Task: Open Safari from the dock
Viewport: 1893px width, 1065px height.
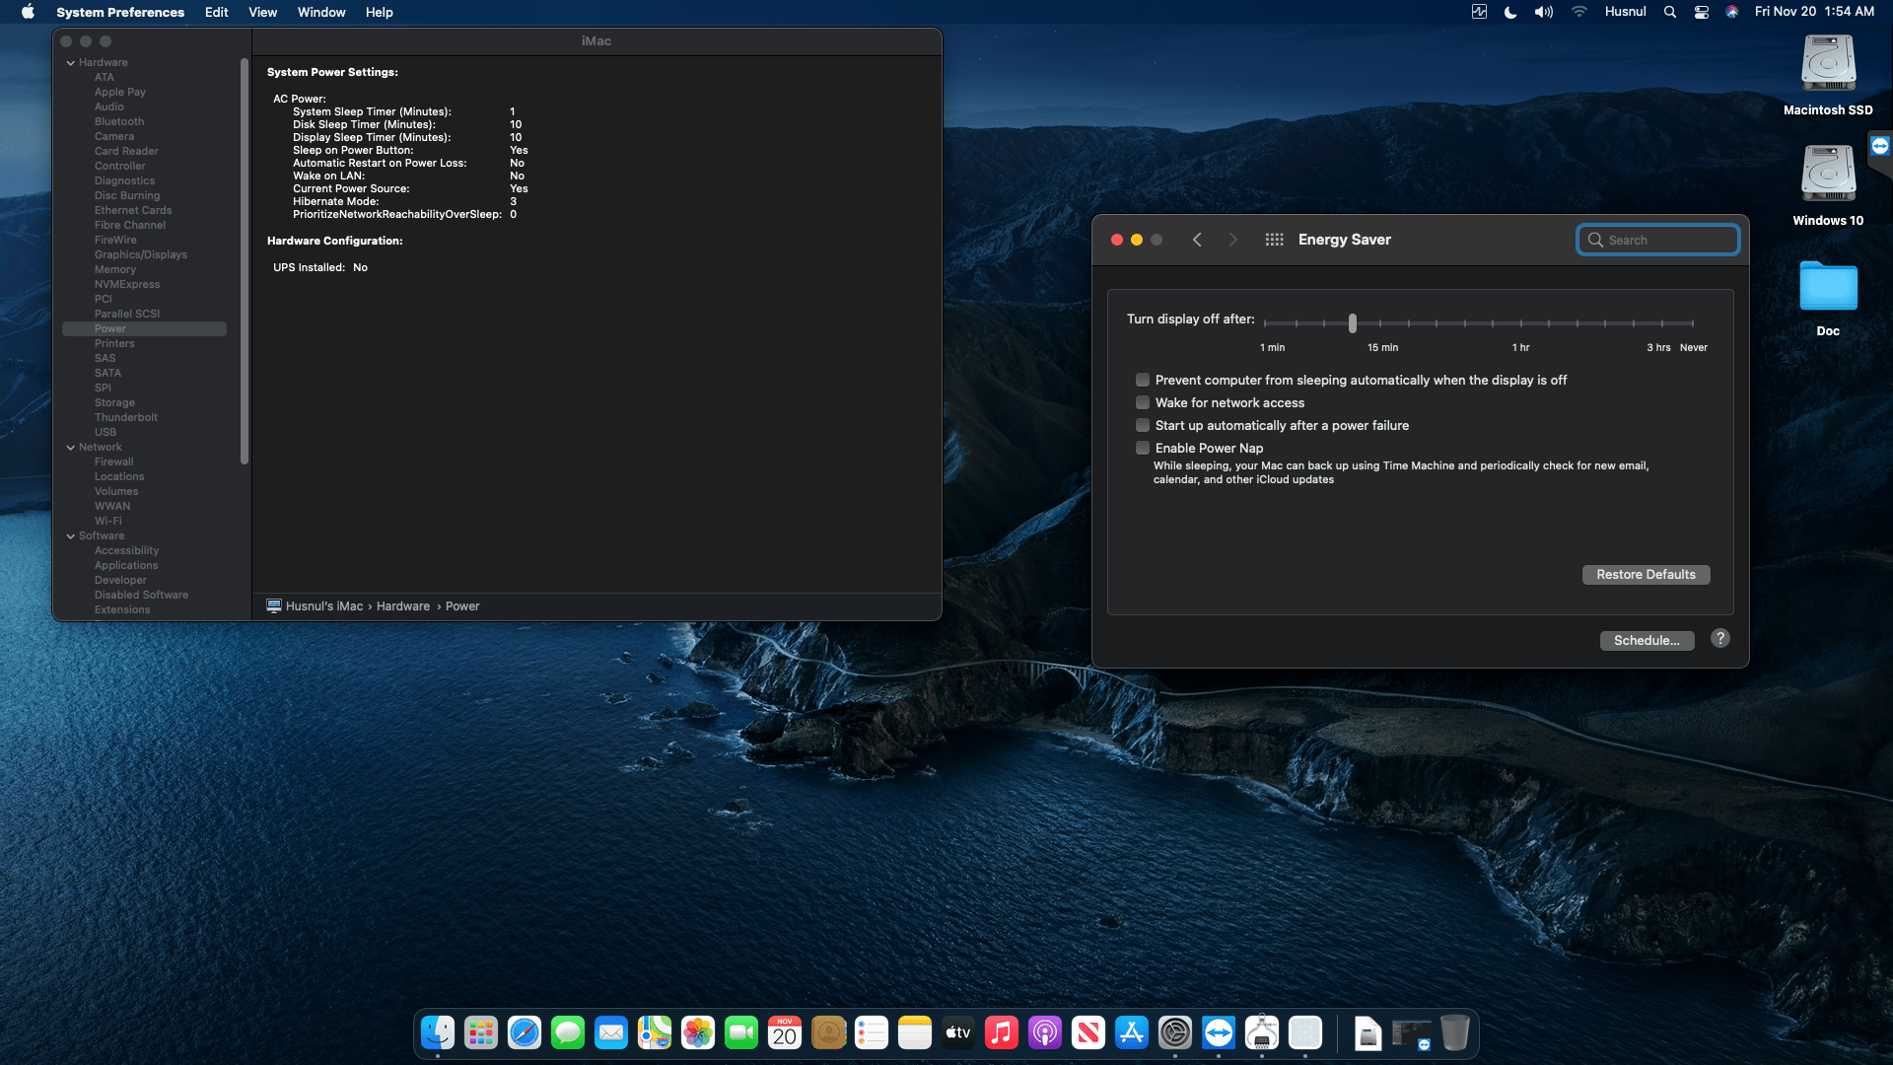Action: [525, 1032]
